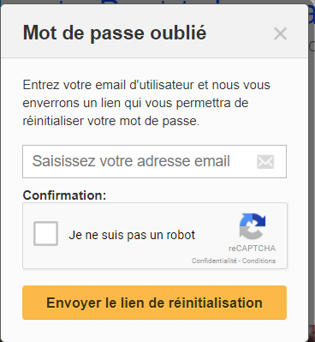The image size is (315, 342).
Task: Tick the Je ne suis pas un robot checkbox
Action: (x=45, y=233)
